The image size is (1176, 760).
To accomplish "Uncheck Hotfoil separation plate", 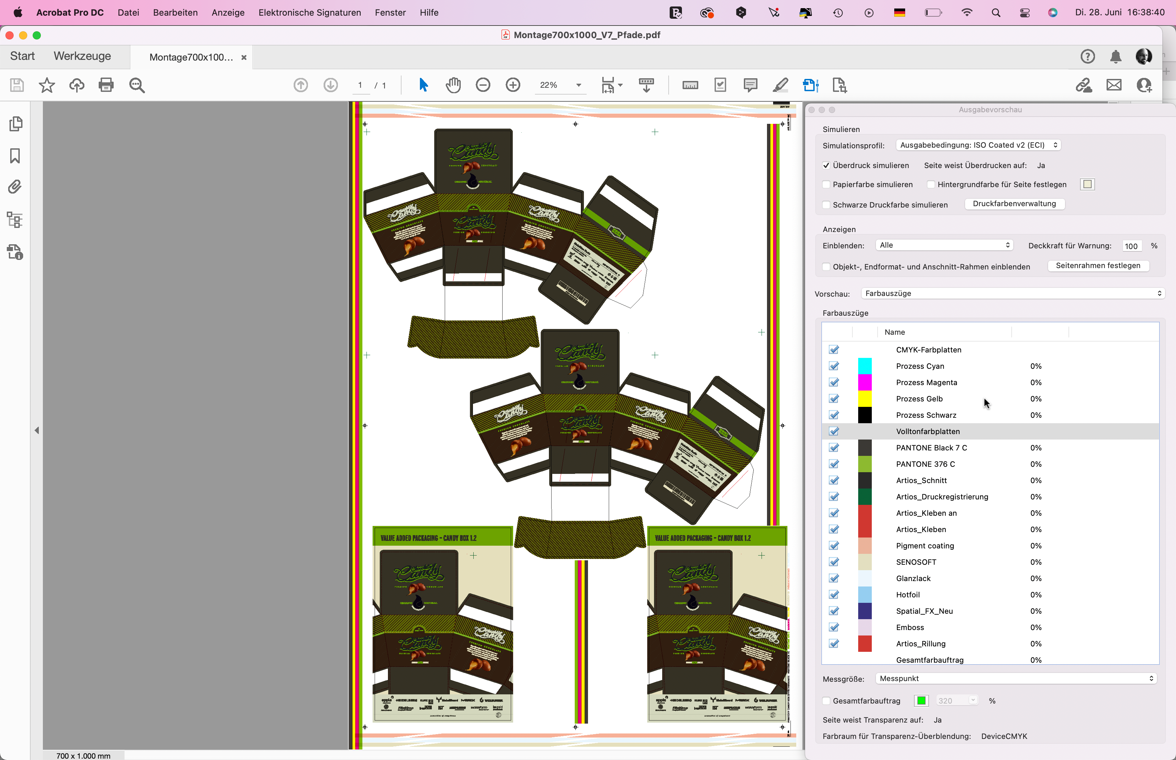I will (834, 595).
